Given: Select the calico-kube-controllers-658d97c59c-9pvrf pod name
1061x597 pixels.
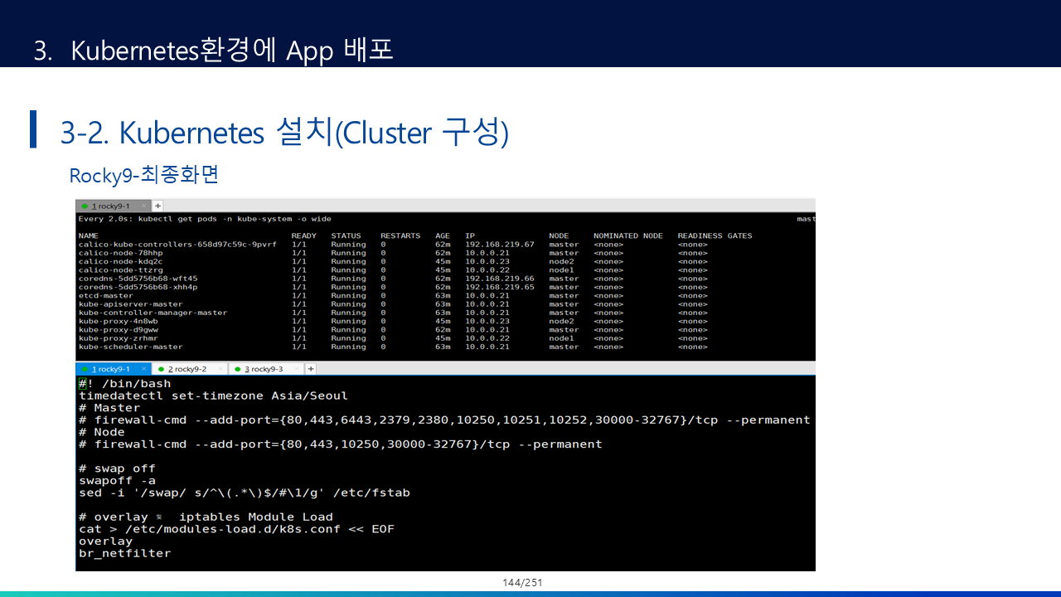Looking at the screenshot, I should pos(178,245).
